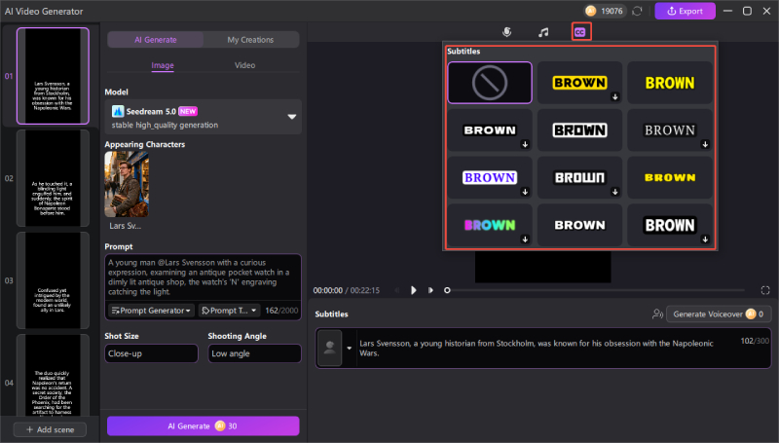
Task: Toggle fullscreen preview icon
Action: point(765,290)
